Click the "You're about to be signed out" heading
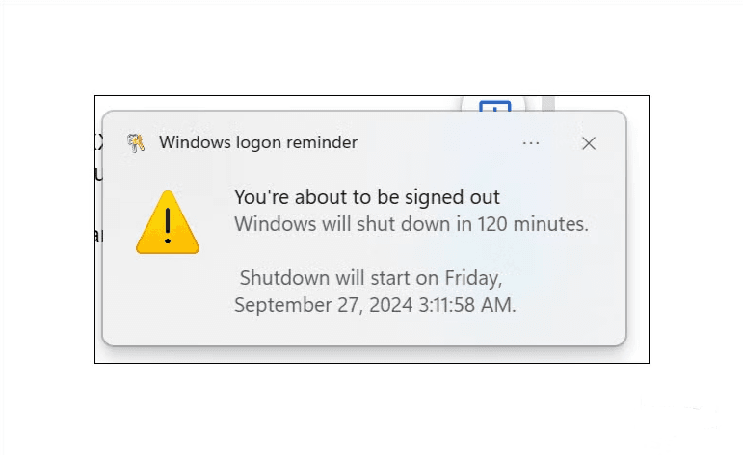The height and width of the screenshot is (455, 743). 366,197
